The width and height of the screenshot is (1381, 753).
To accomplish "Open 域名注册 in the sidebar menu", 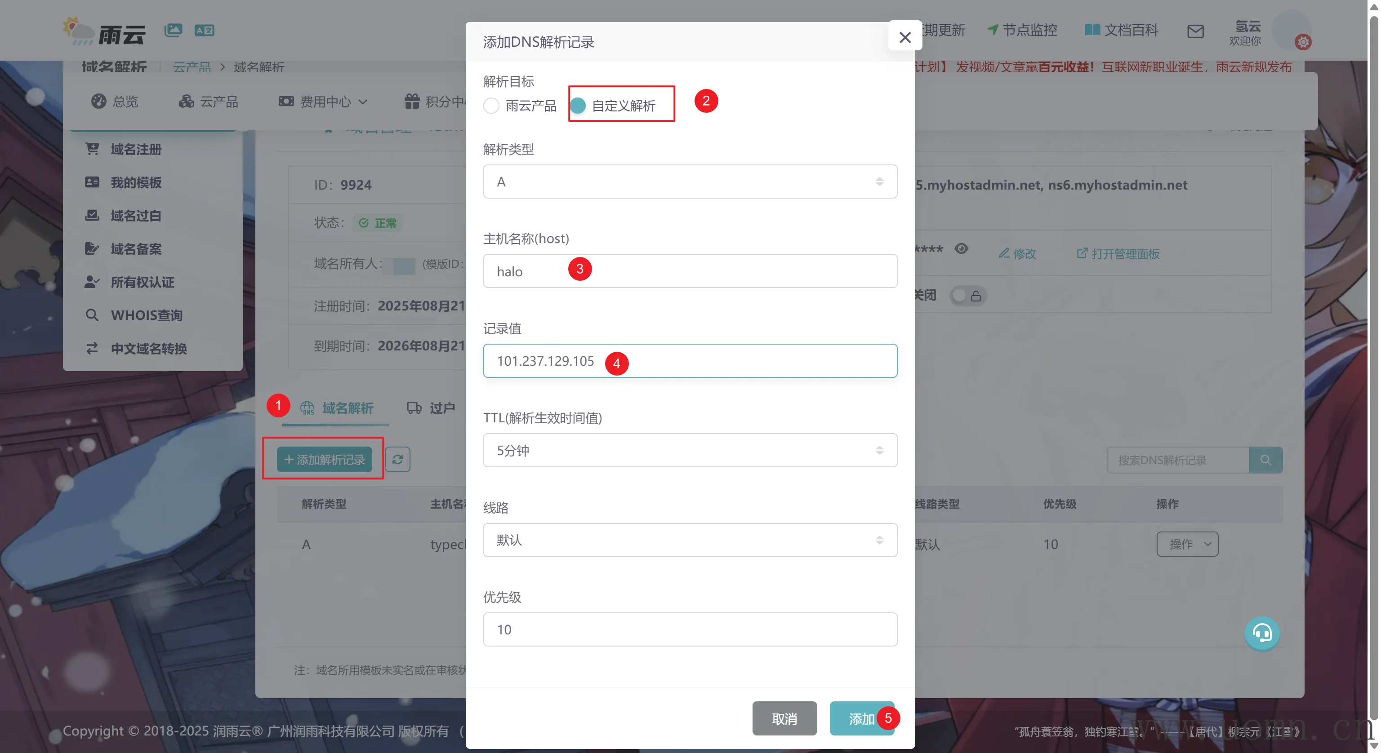I will (x=136, y=150).
